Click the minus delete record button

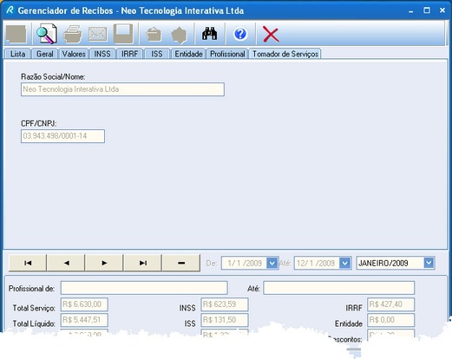(x=181, y=263)
